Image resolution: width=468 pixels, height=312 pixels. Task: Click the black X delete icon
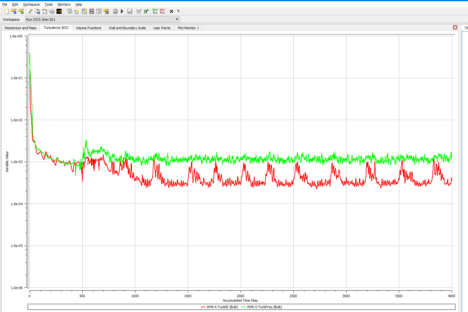[171, 11]
